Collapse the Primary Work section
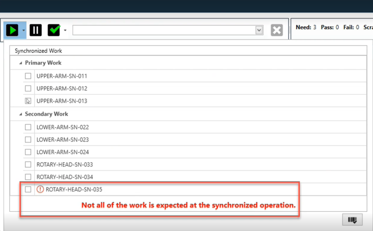The width and height of the screenshot is (373, 231). click(20, 63)
